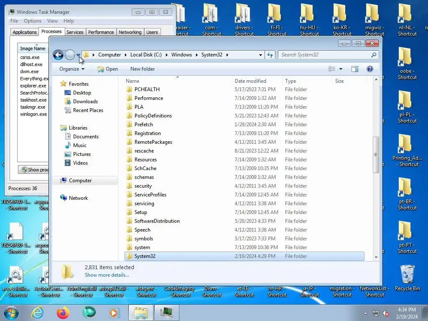
Task: Select Favorites in the navigation pane
Action: 79,84
